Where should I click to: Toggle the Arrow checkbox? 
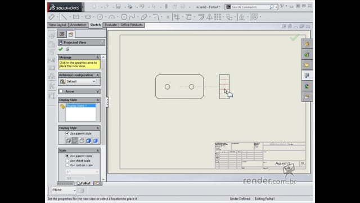click(x=61, y=91)
